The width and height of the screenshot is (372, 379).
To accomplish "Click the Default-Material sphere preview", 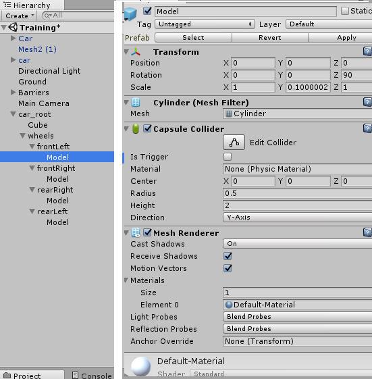I will pyautogui.click(x=141, y=366).
